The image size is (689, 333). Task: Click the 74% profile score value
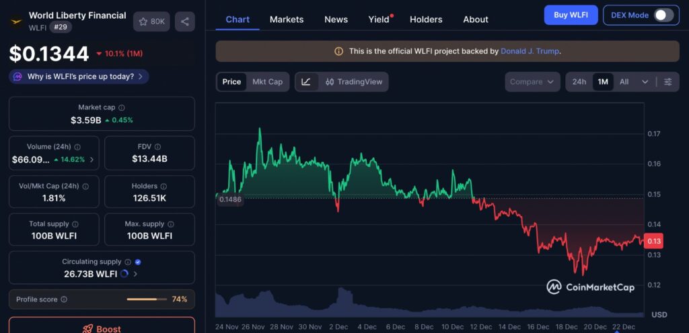pyautogui.click(x=179, y=299)
